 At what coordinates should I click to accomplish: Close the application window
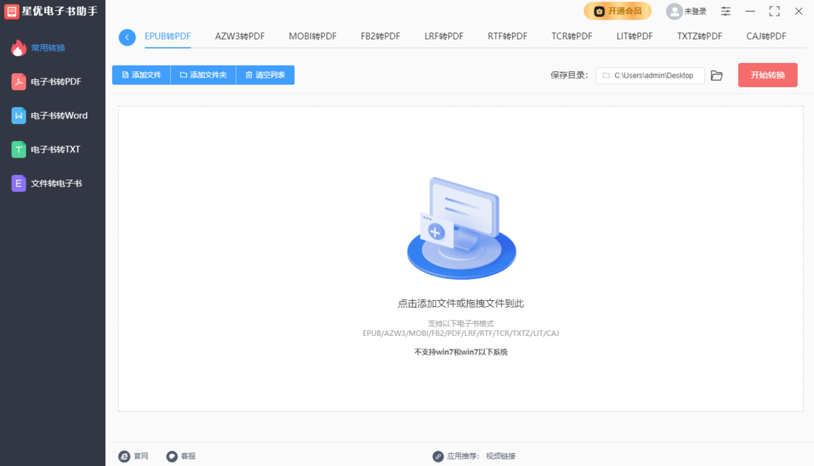[798, 11]
